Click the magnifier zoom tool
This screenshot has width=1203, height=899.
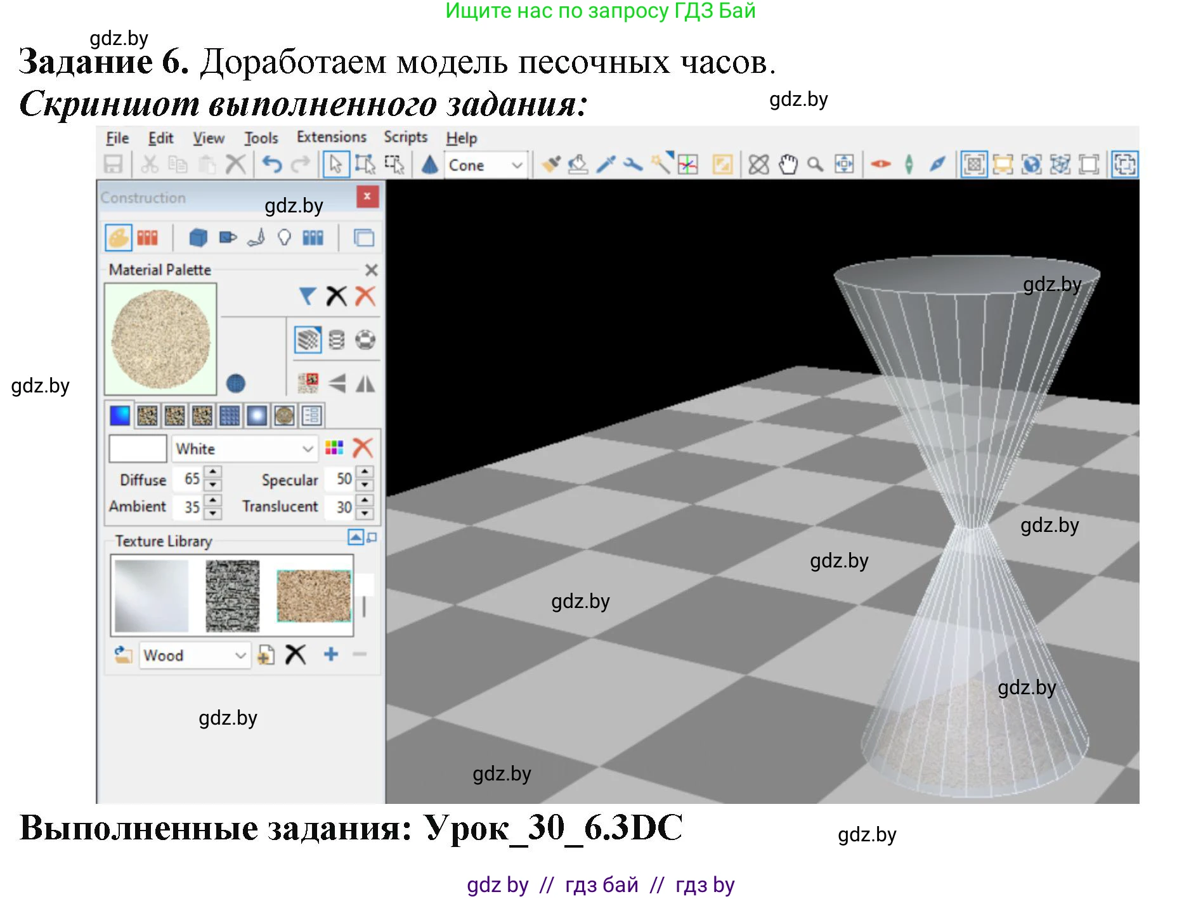click(x=816, y=165)
